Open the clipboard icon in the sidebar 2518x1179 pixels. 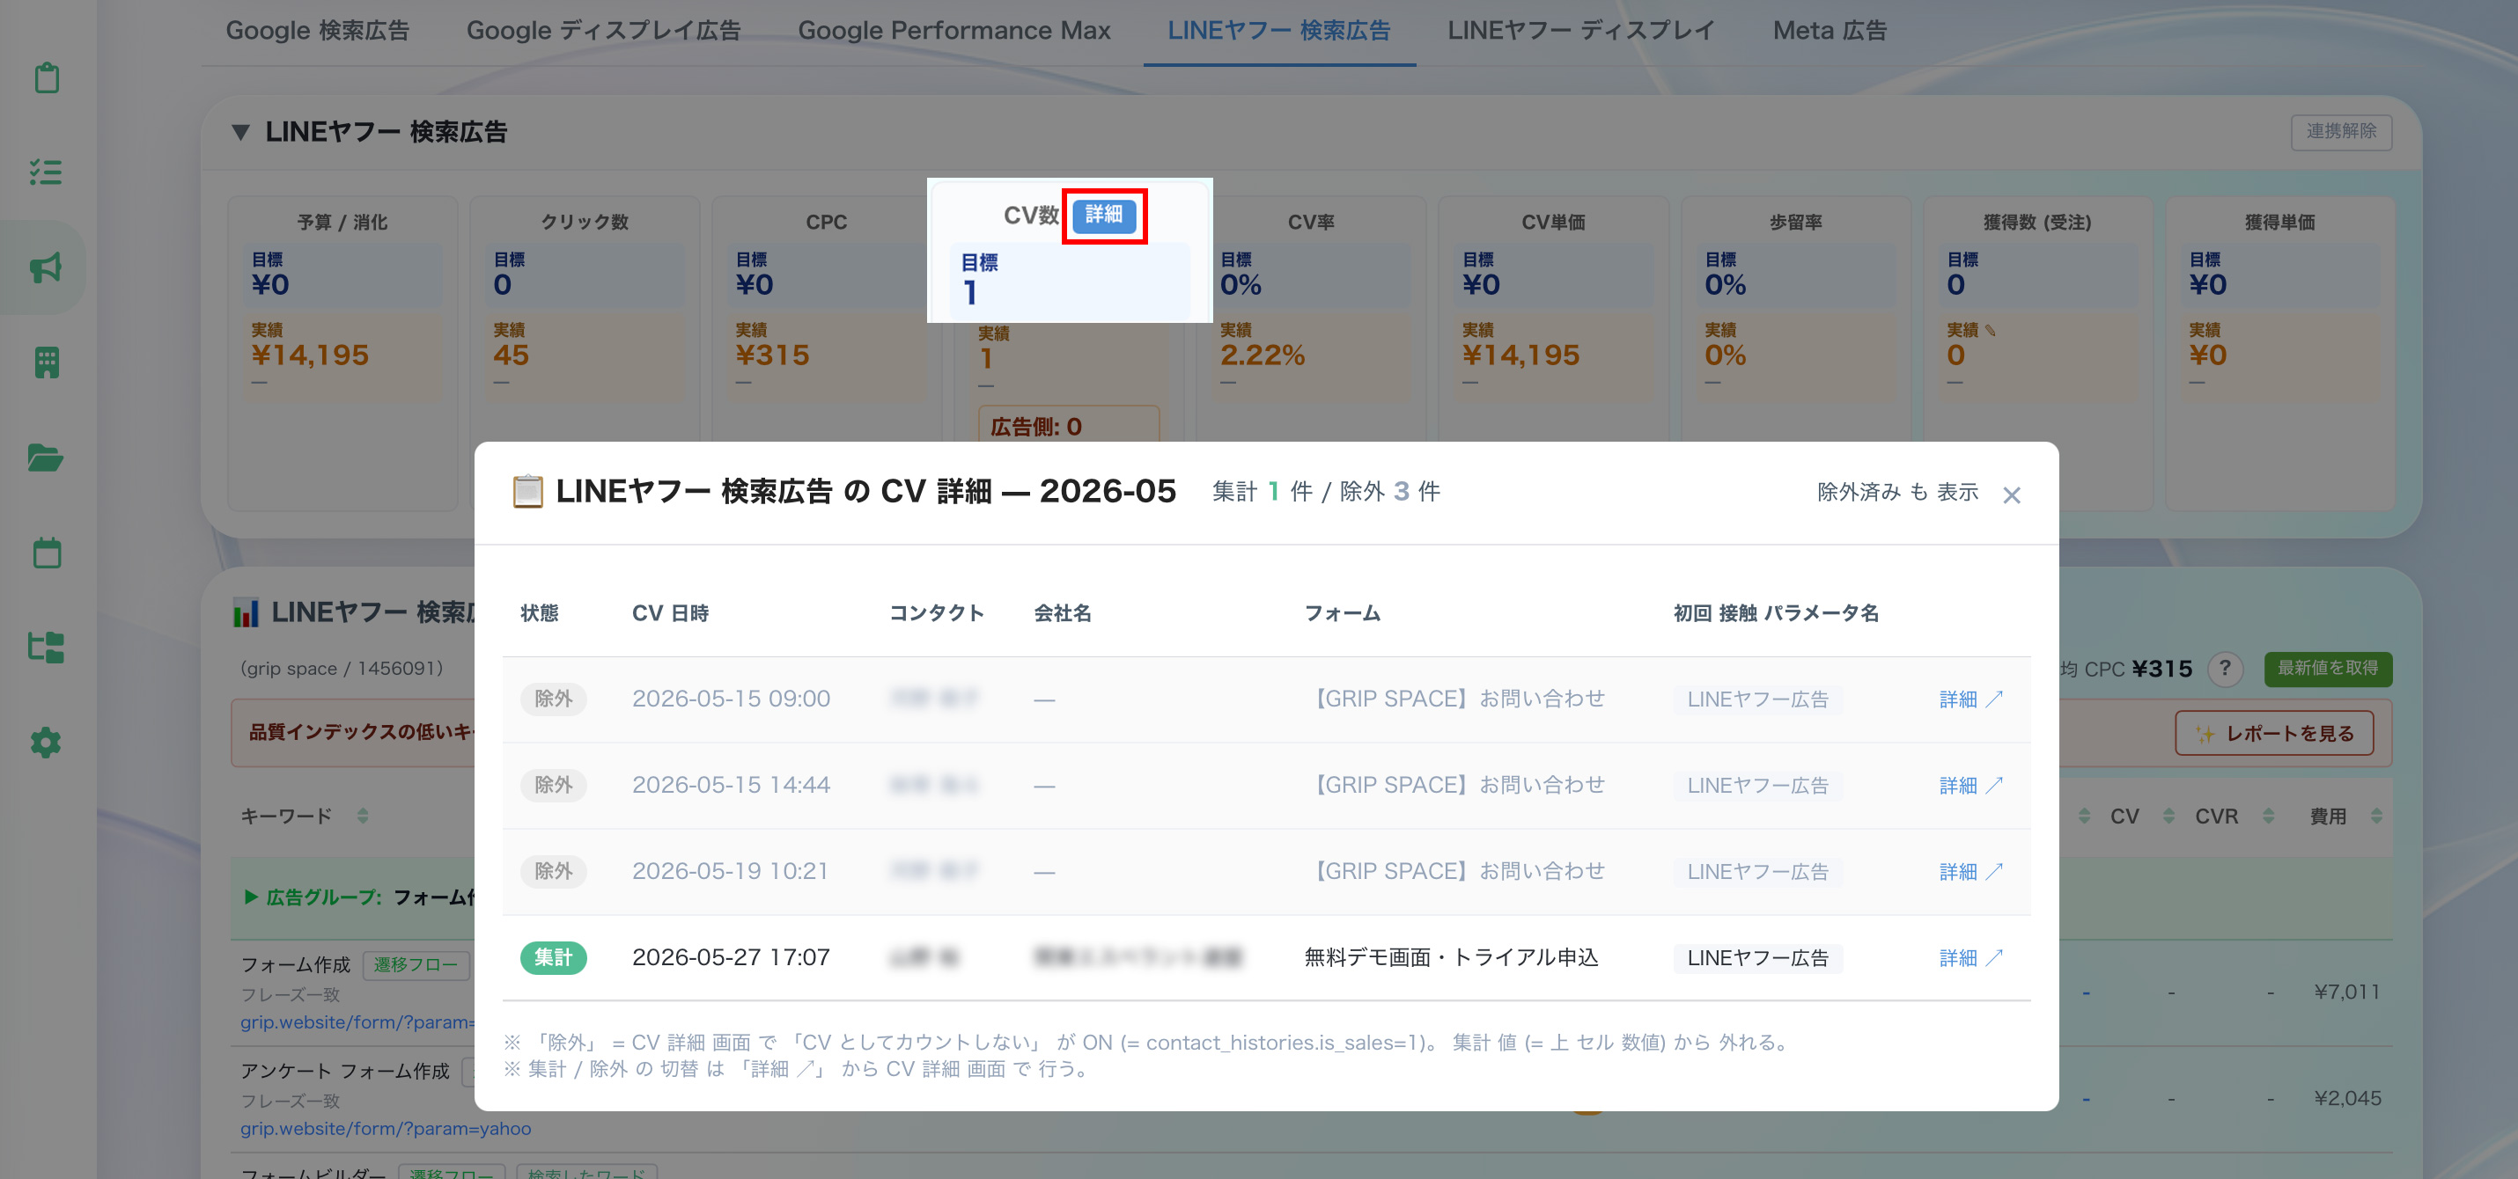47,77
